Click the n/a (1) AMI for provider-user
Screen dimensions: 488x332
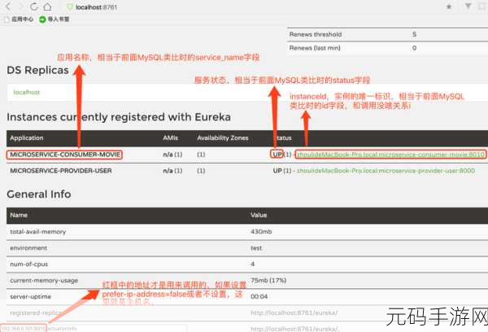[172, 171]
